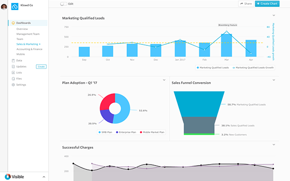
Task: Toggle SMB Plan legend entry
Action: 105,132
